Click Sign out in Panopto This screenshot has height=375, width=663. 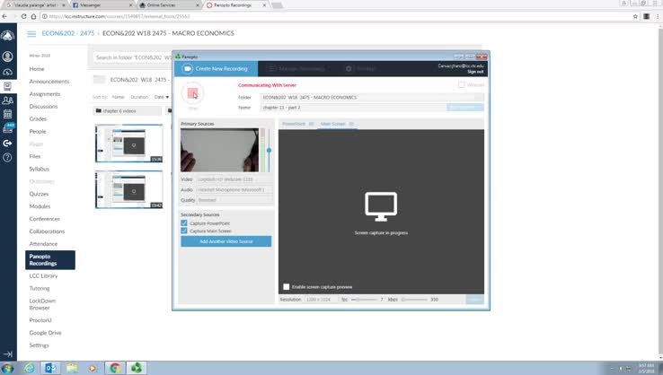[475, 72]
